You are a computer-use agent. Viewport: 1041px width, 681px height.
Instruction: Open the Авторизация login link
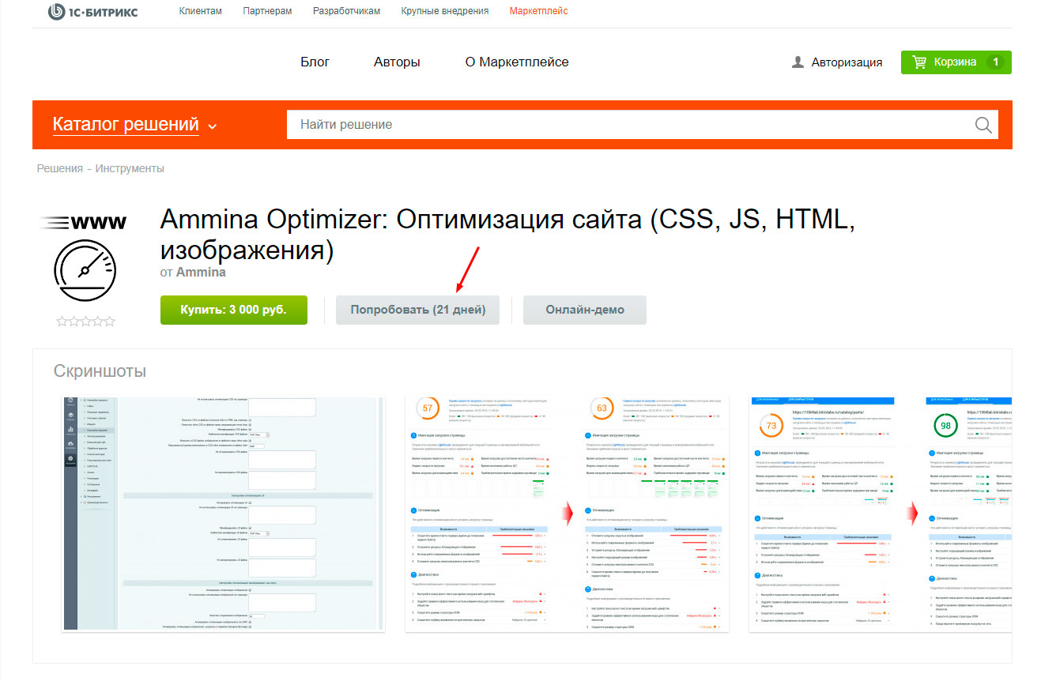[x=847, y=62]
